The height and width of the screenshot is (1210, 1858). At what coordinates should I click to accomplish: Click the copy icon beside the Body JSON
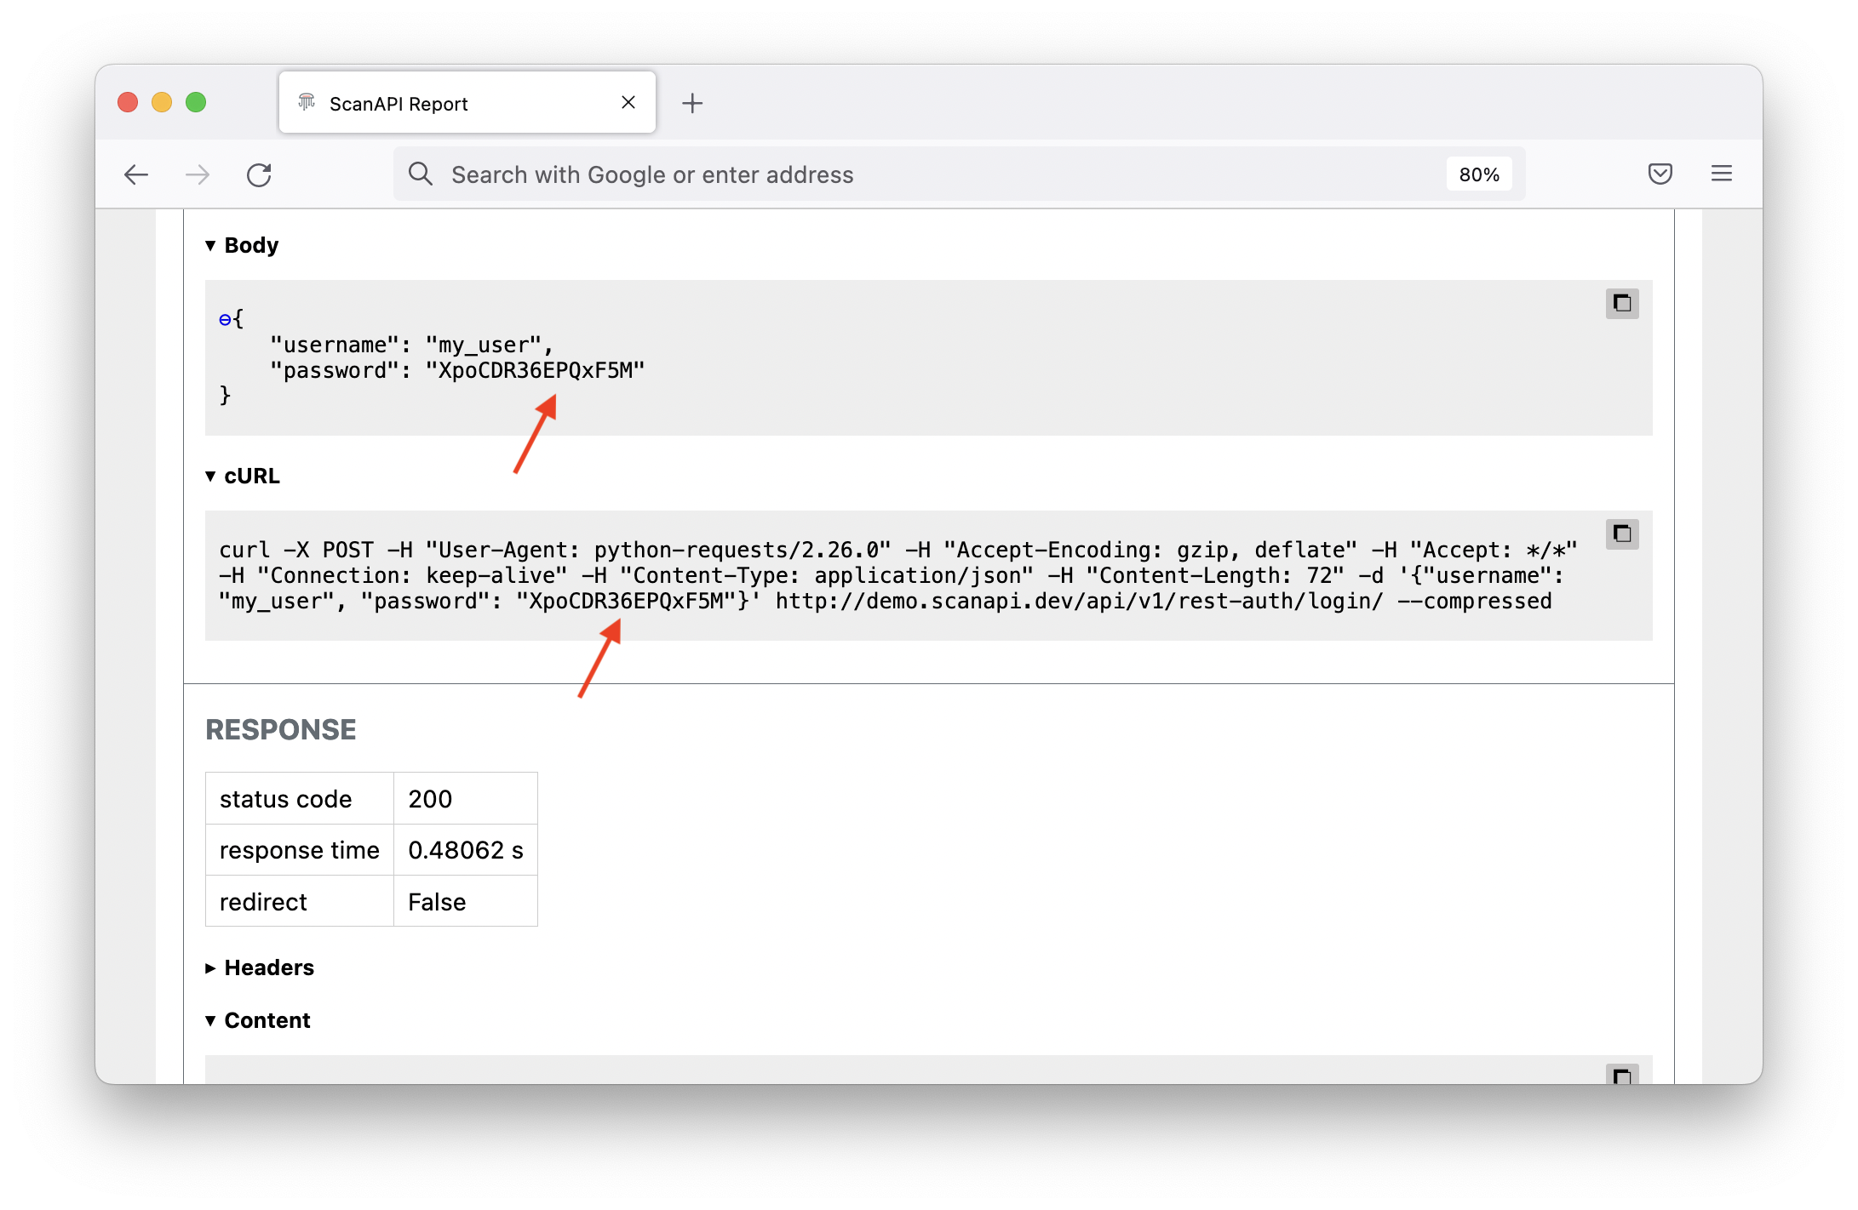point(1622,303)
